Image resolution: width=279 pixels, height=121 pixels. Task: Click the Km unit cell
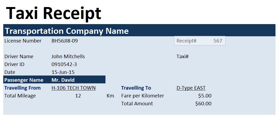point(110,96)
